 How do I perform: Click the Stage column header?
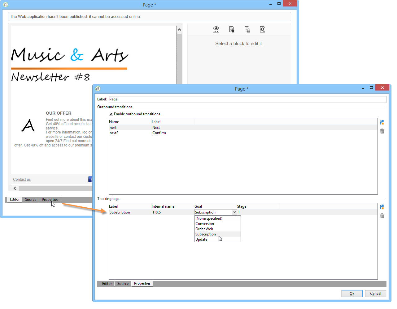[x=258, y=206]
